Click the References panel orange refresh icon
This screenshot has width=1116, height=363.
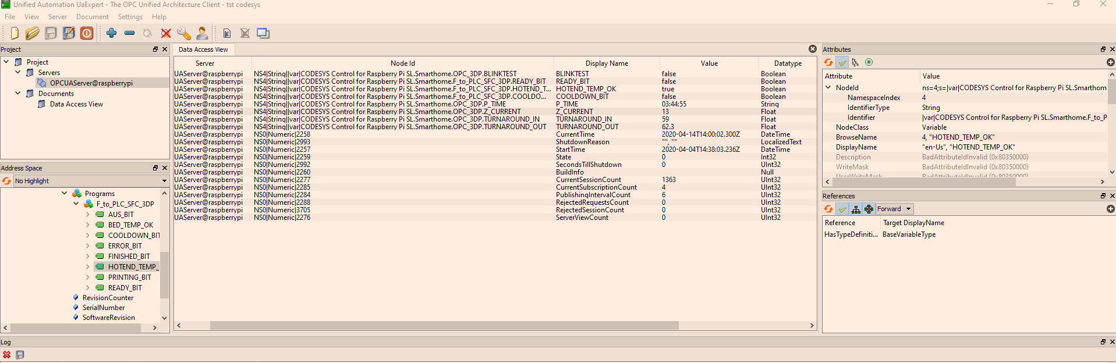(x=828, y=209)
